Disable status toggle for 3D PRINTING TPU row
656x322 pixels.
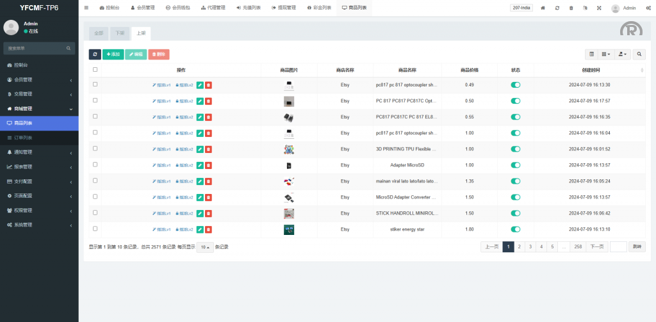pos(515,149)
